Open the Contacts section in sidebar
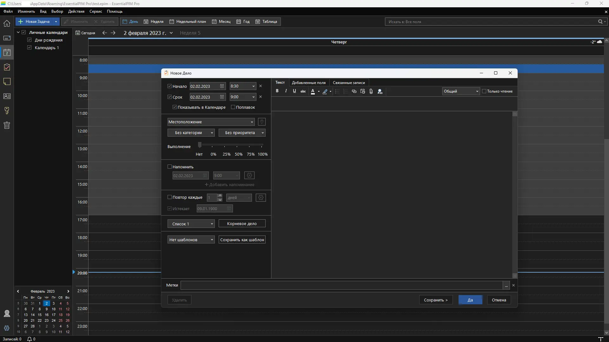 (x=7, y=96)
